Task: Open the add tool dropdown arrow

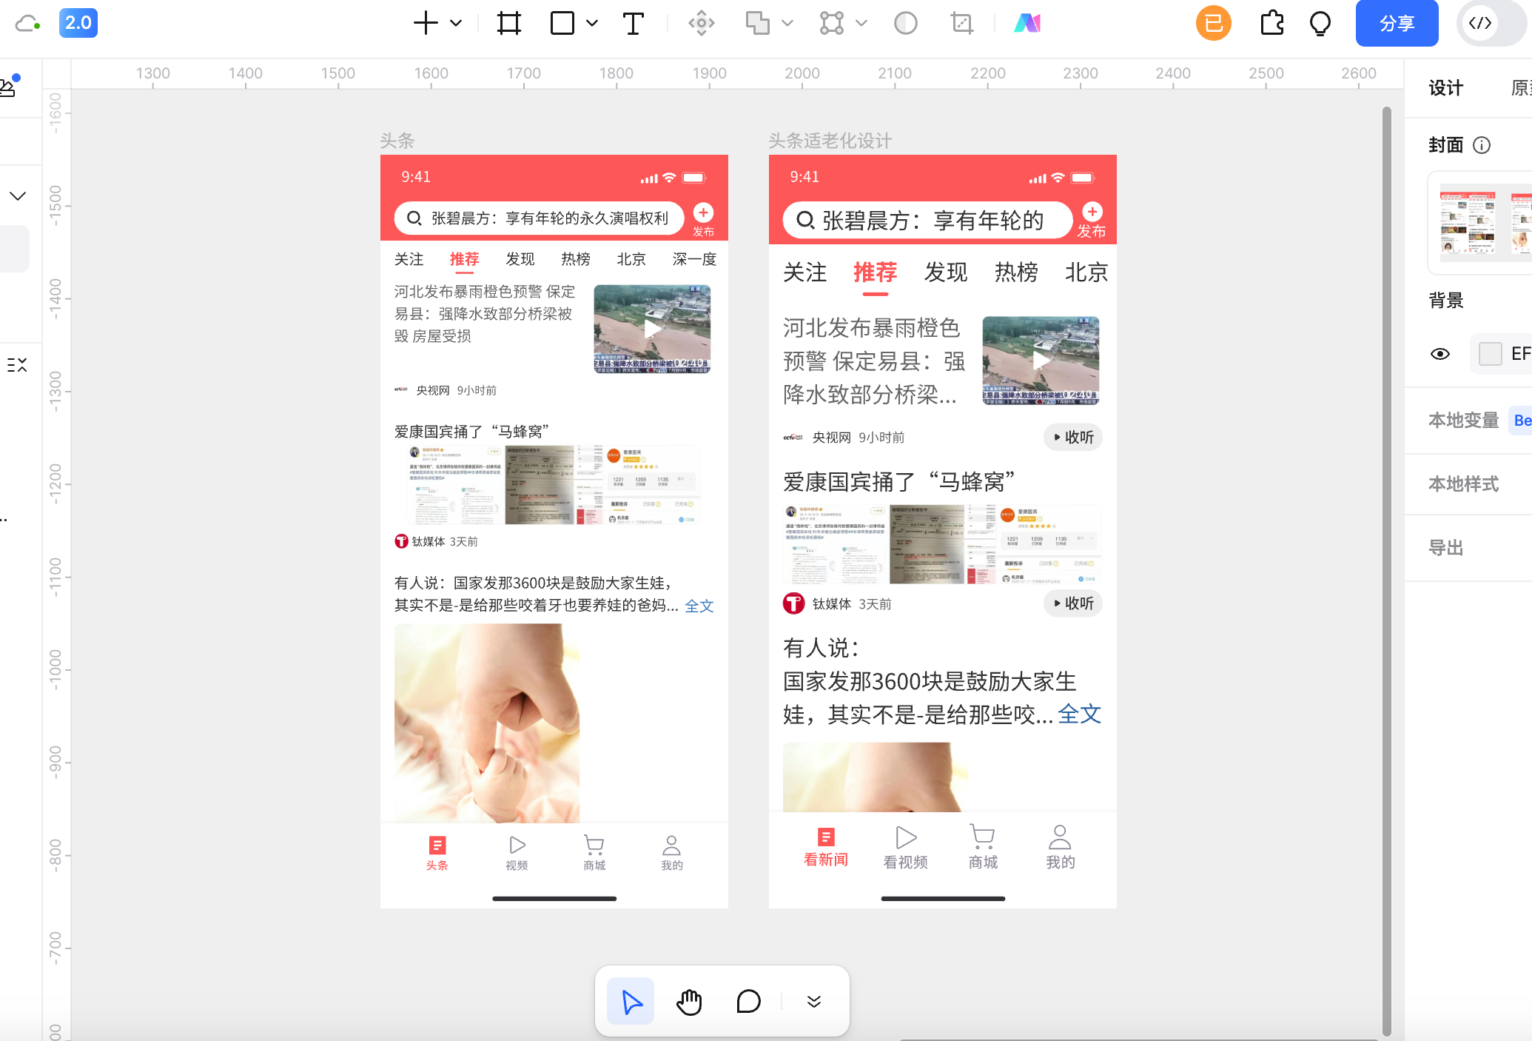Action: click(457, 23)
